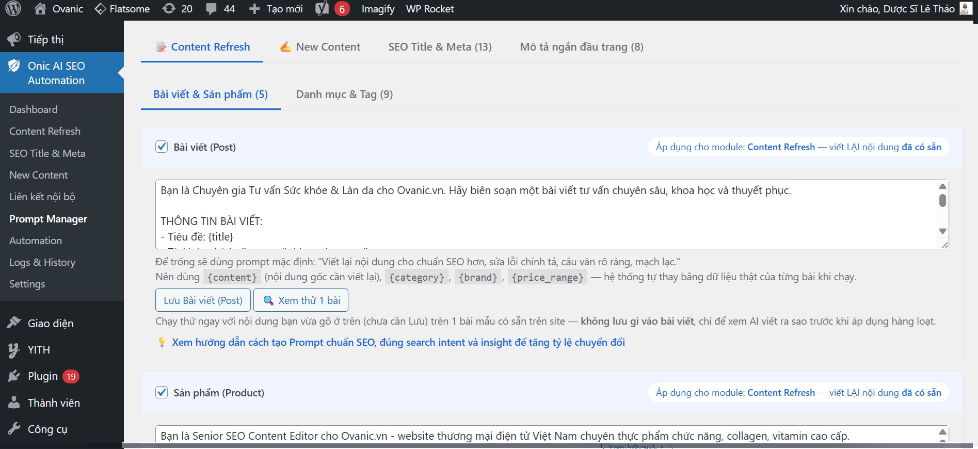Screen dimensions: 978x449
Task: Click the light bulb icon beside the guide link
Action: coord(162,342)
